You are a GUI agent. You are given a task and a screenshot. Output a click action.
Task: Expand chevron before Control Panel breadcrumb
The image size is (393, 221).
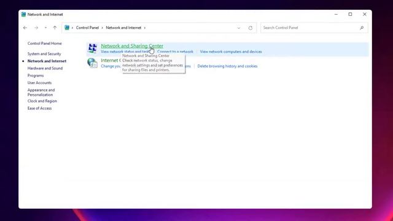(72, 28)
